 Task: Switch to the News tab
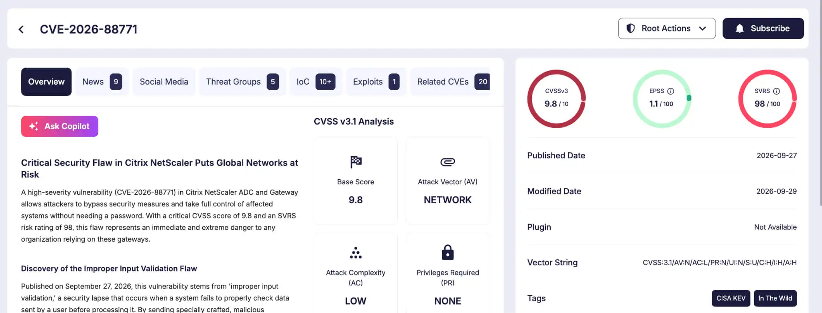pos(102,82)
